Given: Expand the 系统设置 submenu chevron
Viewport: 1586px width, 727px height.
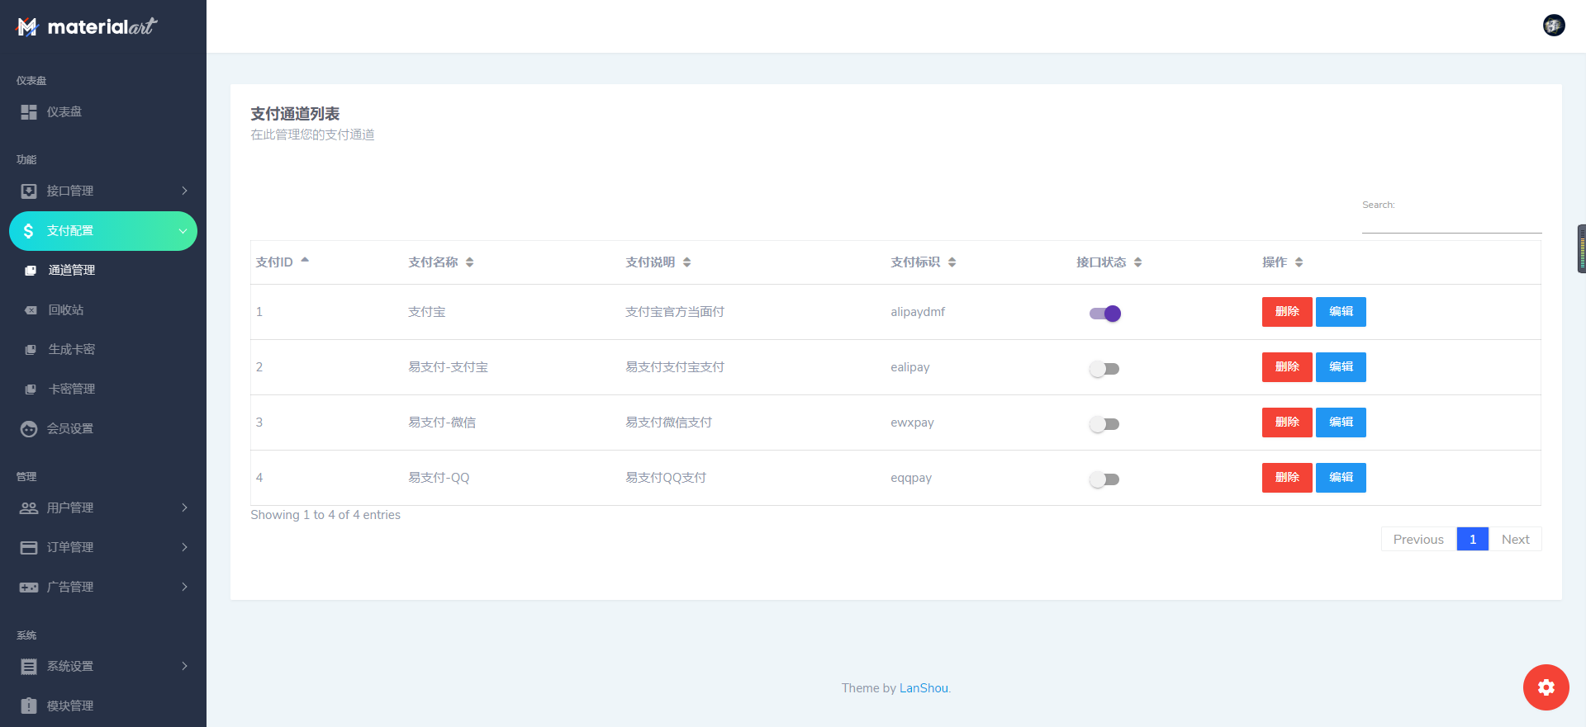Looking at the screenshot, I should [184, 667].
